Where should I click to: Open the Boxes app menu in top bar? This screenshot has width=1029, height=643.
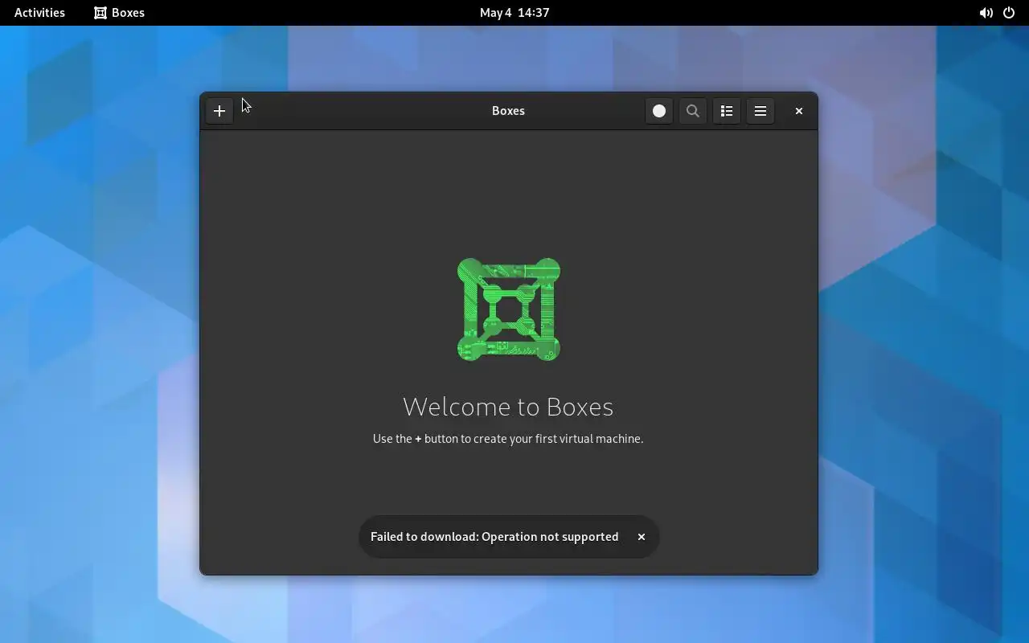(x=119, y=13)
